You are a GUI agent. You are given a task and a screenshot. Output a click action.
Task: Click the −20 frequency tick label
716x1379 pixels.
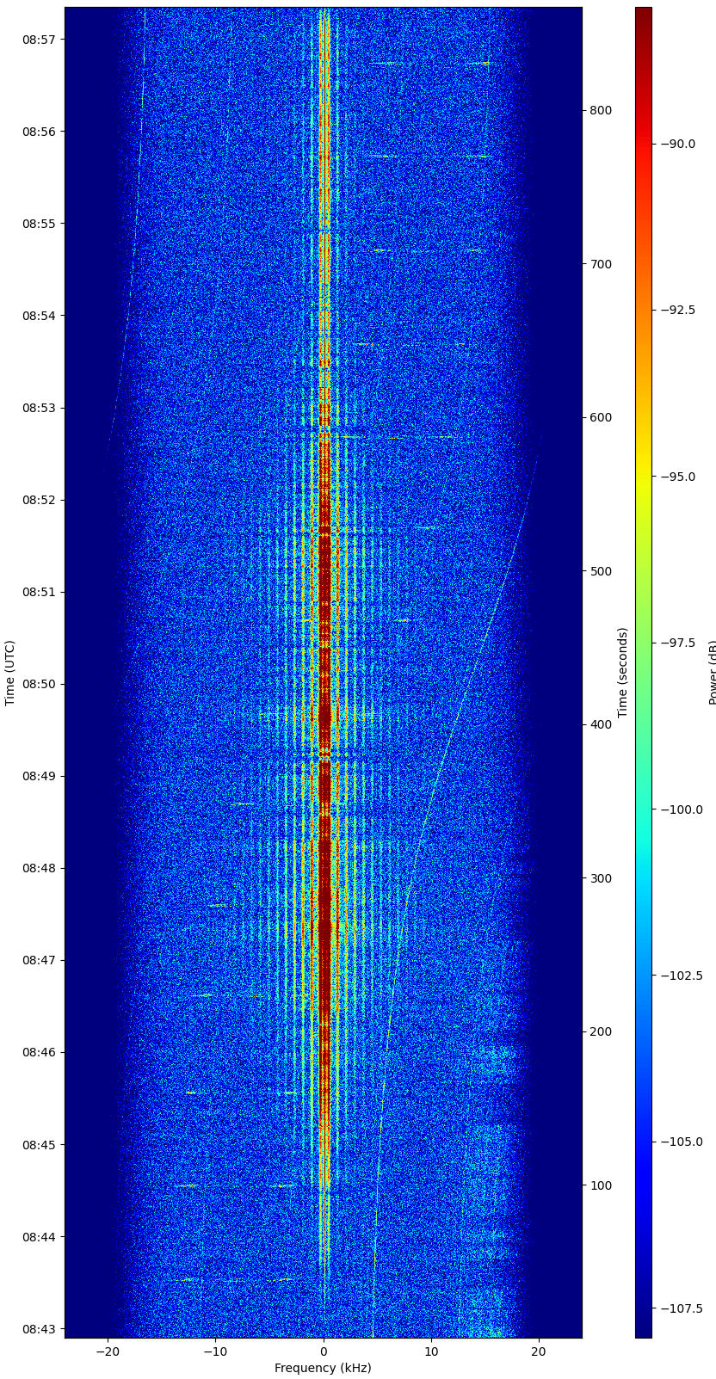[108, 1351]
